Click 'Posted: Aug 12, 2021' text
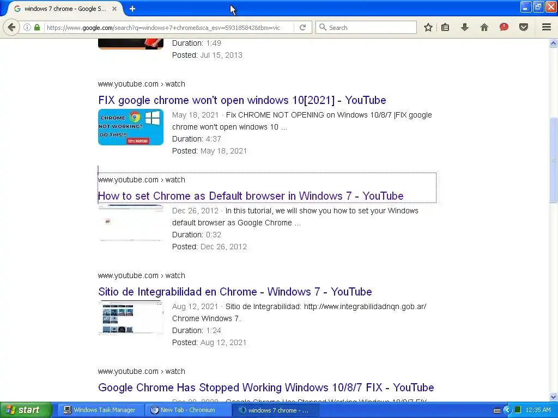Viewport: 558px width, 418px height. tap(209, 343)
